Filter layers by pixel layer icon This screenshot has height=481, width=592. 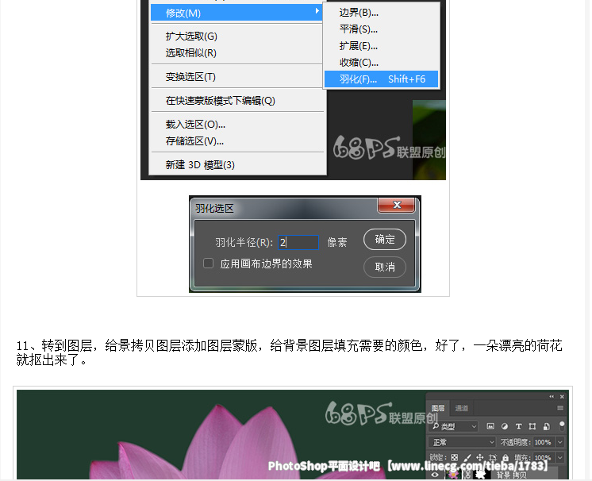click(490, 427)
